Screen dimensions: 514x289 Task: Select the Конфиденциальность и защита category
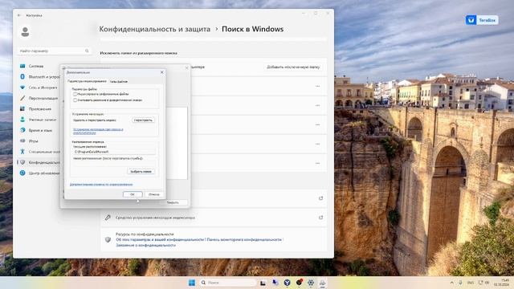(x=39, y=162)
